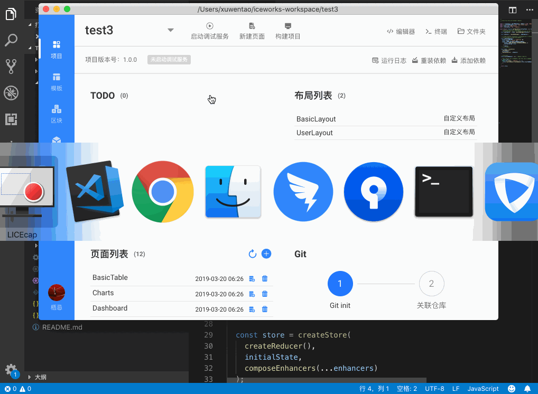Viewport: 538px width, 394px height.
Task: Click errors and warnings status indicator
Action: pyautogui.click(x=18, y=389)
